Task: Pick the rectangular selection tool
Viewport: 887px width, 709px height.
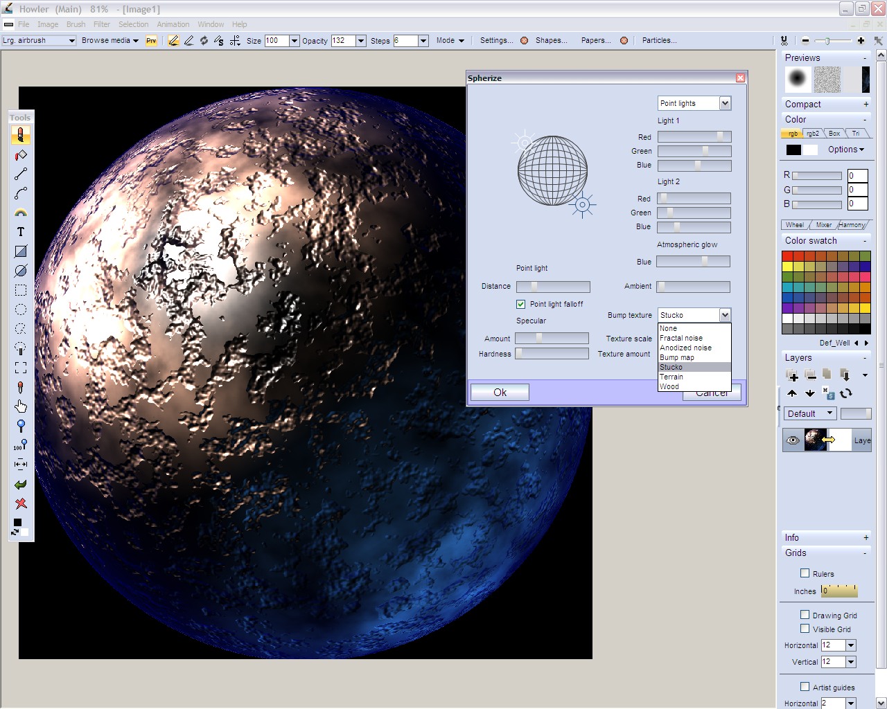Action: point(21,290)
